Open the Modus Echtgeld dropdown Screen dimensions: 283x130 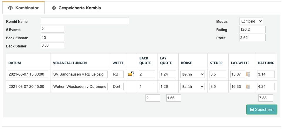click(x=251, y=21)
